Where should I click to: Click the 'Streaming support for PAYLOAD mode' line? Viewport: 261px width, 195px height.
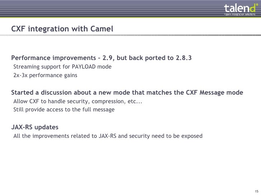click(62, 67)
